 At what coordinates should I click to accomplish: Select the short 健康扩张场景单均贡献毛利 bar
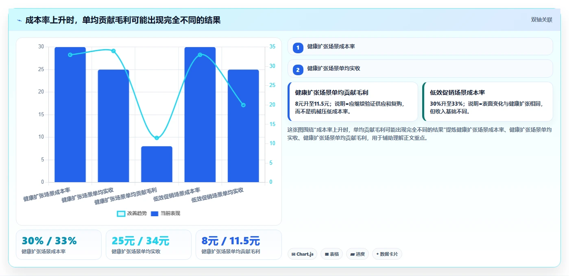pos(157,164)
